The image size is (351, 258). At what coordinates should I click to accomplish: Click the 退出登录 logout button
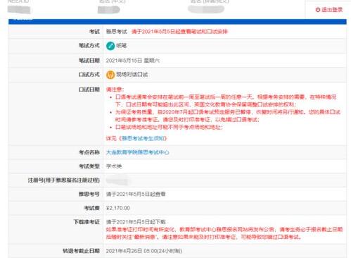[329, 10]
